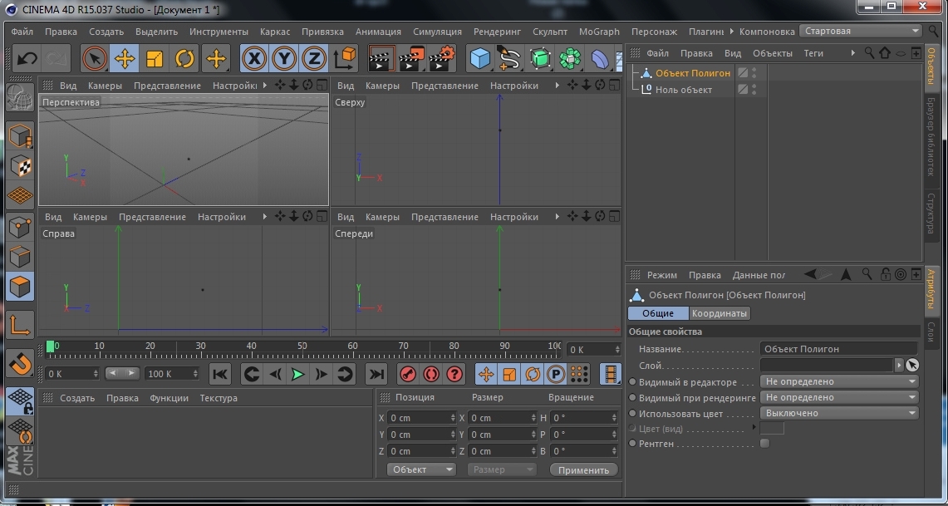This screenshot has height=506, width=948.
Task: Open the Симуляция menu
Action: coord(437,32)
